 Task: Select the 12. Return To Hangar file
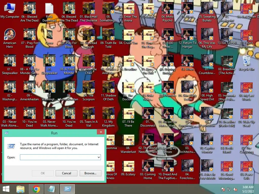coord(187,38)
